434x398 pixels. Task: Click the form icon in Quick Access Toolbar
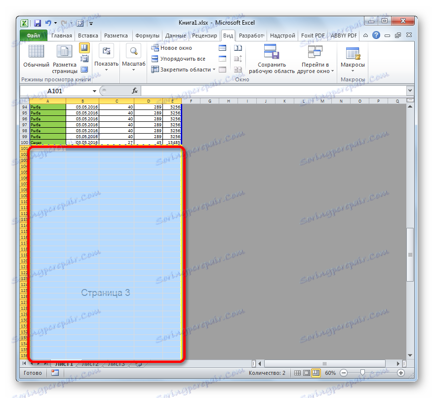pyautogui.click(x=80, y=23)
